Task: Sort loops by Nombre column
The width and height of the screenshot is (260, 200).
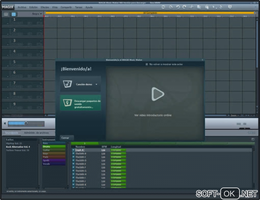Action: [x=80, y=147]
